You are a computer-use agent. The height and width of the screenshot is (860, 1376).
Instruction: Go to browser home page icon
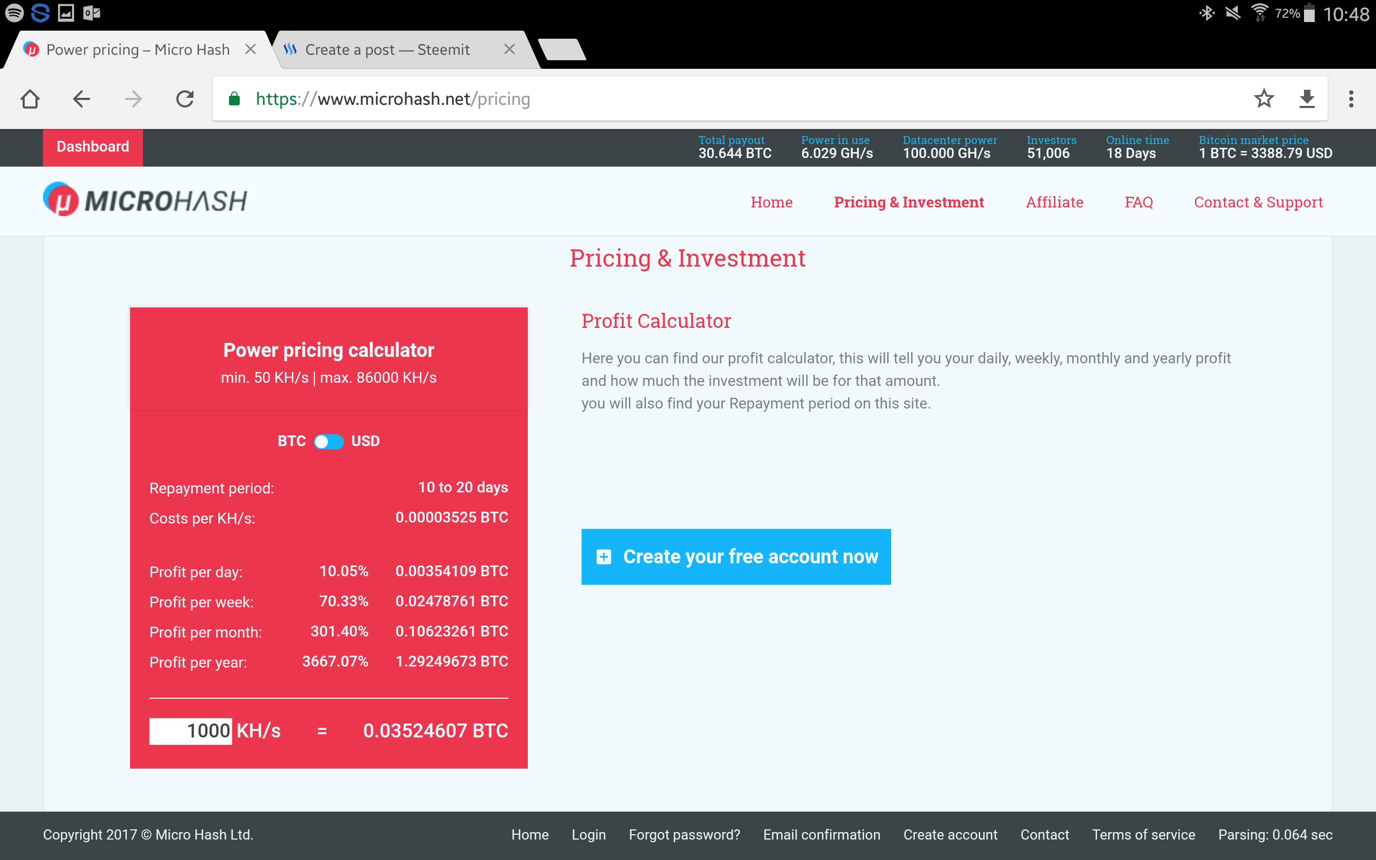30,99
